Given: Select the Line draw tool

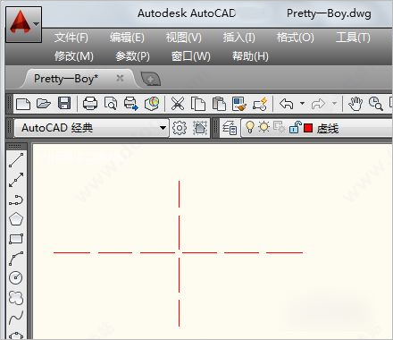Looking at the screenshot, I should click(x=16, y=160).
